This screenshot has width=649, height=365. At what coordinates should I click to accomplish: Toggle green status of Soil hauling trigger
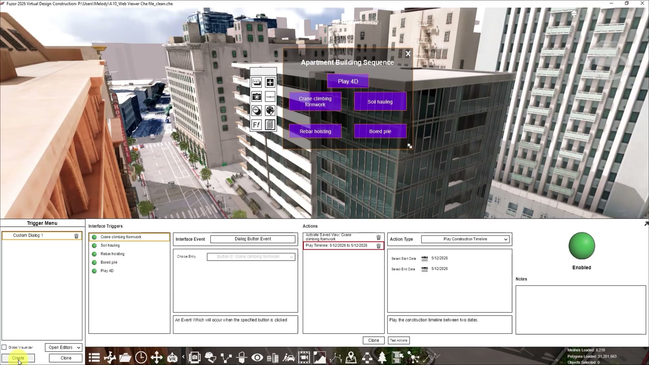94,246
